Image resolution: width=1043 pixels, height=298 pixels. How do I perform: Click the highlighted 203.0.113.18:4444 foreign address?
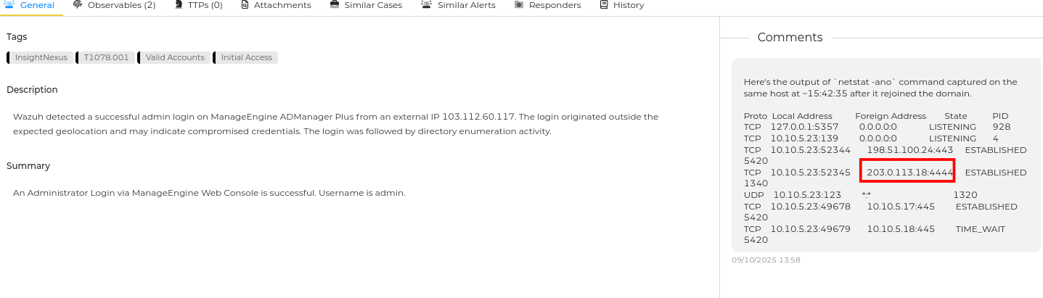[907, 172]
